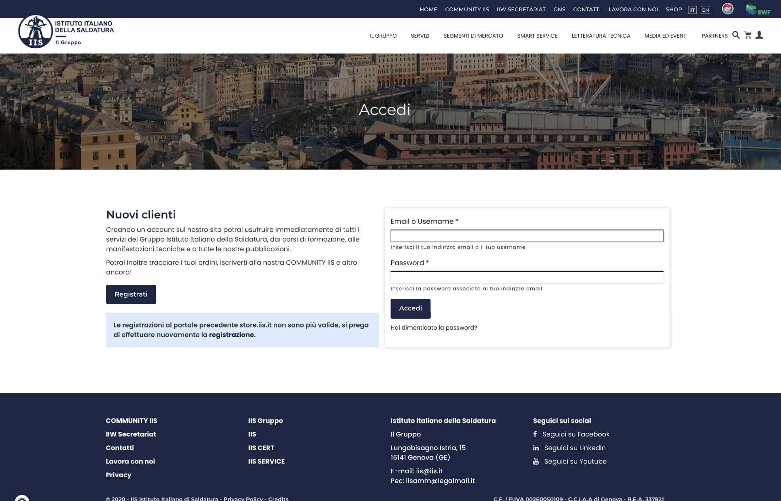This screenshot has height=501, width=781.
Task: Switch language to EN
Action: 705,10
